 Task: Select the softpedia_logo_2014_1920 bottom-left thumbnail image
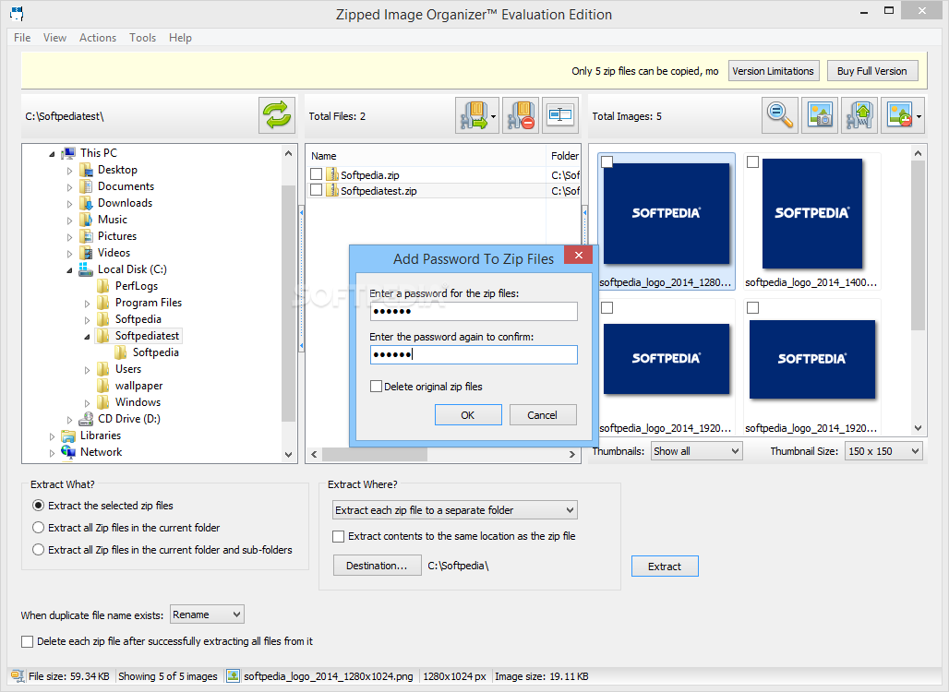tap(667, 359)
